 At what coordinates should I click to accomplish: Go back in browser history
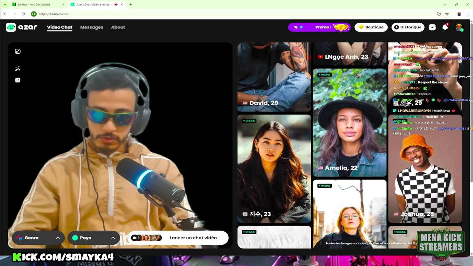[x=6, y=14]
